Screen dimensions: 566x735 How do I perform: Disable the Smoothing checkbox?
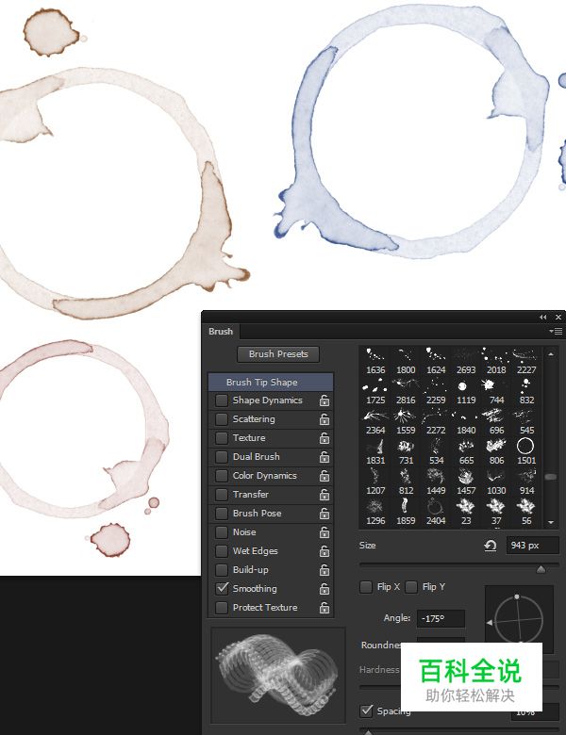point(222,588)
